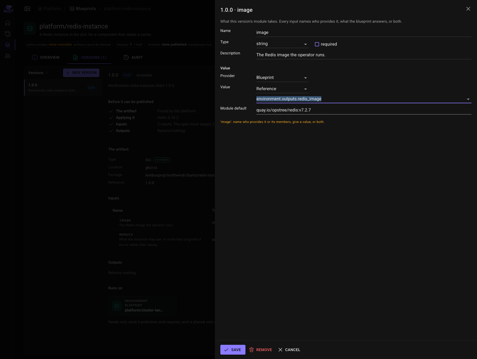Click the New Version button
Image resolution: width=477 pixels, height=359 pixels.
81,73
